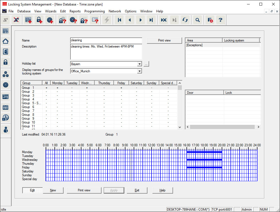Expand the Holiday list dropdown

tap(139, 64)
